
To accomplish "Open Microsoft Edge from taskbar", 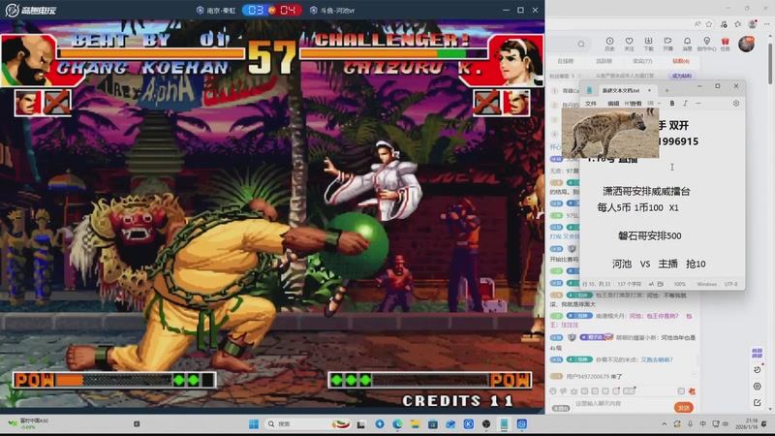I will pyautogui.click(x=397, y=424).
